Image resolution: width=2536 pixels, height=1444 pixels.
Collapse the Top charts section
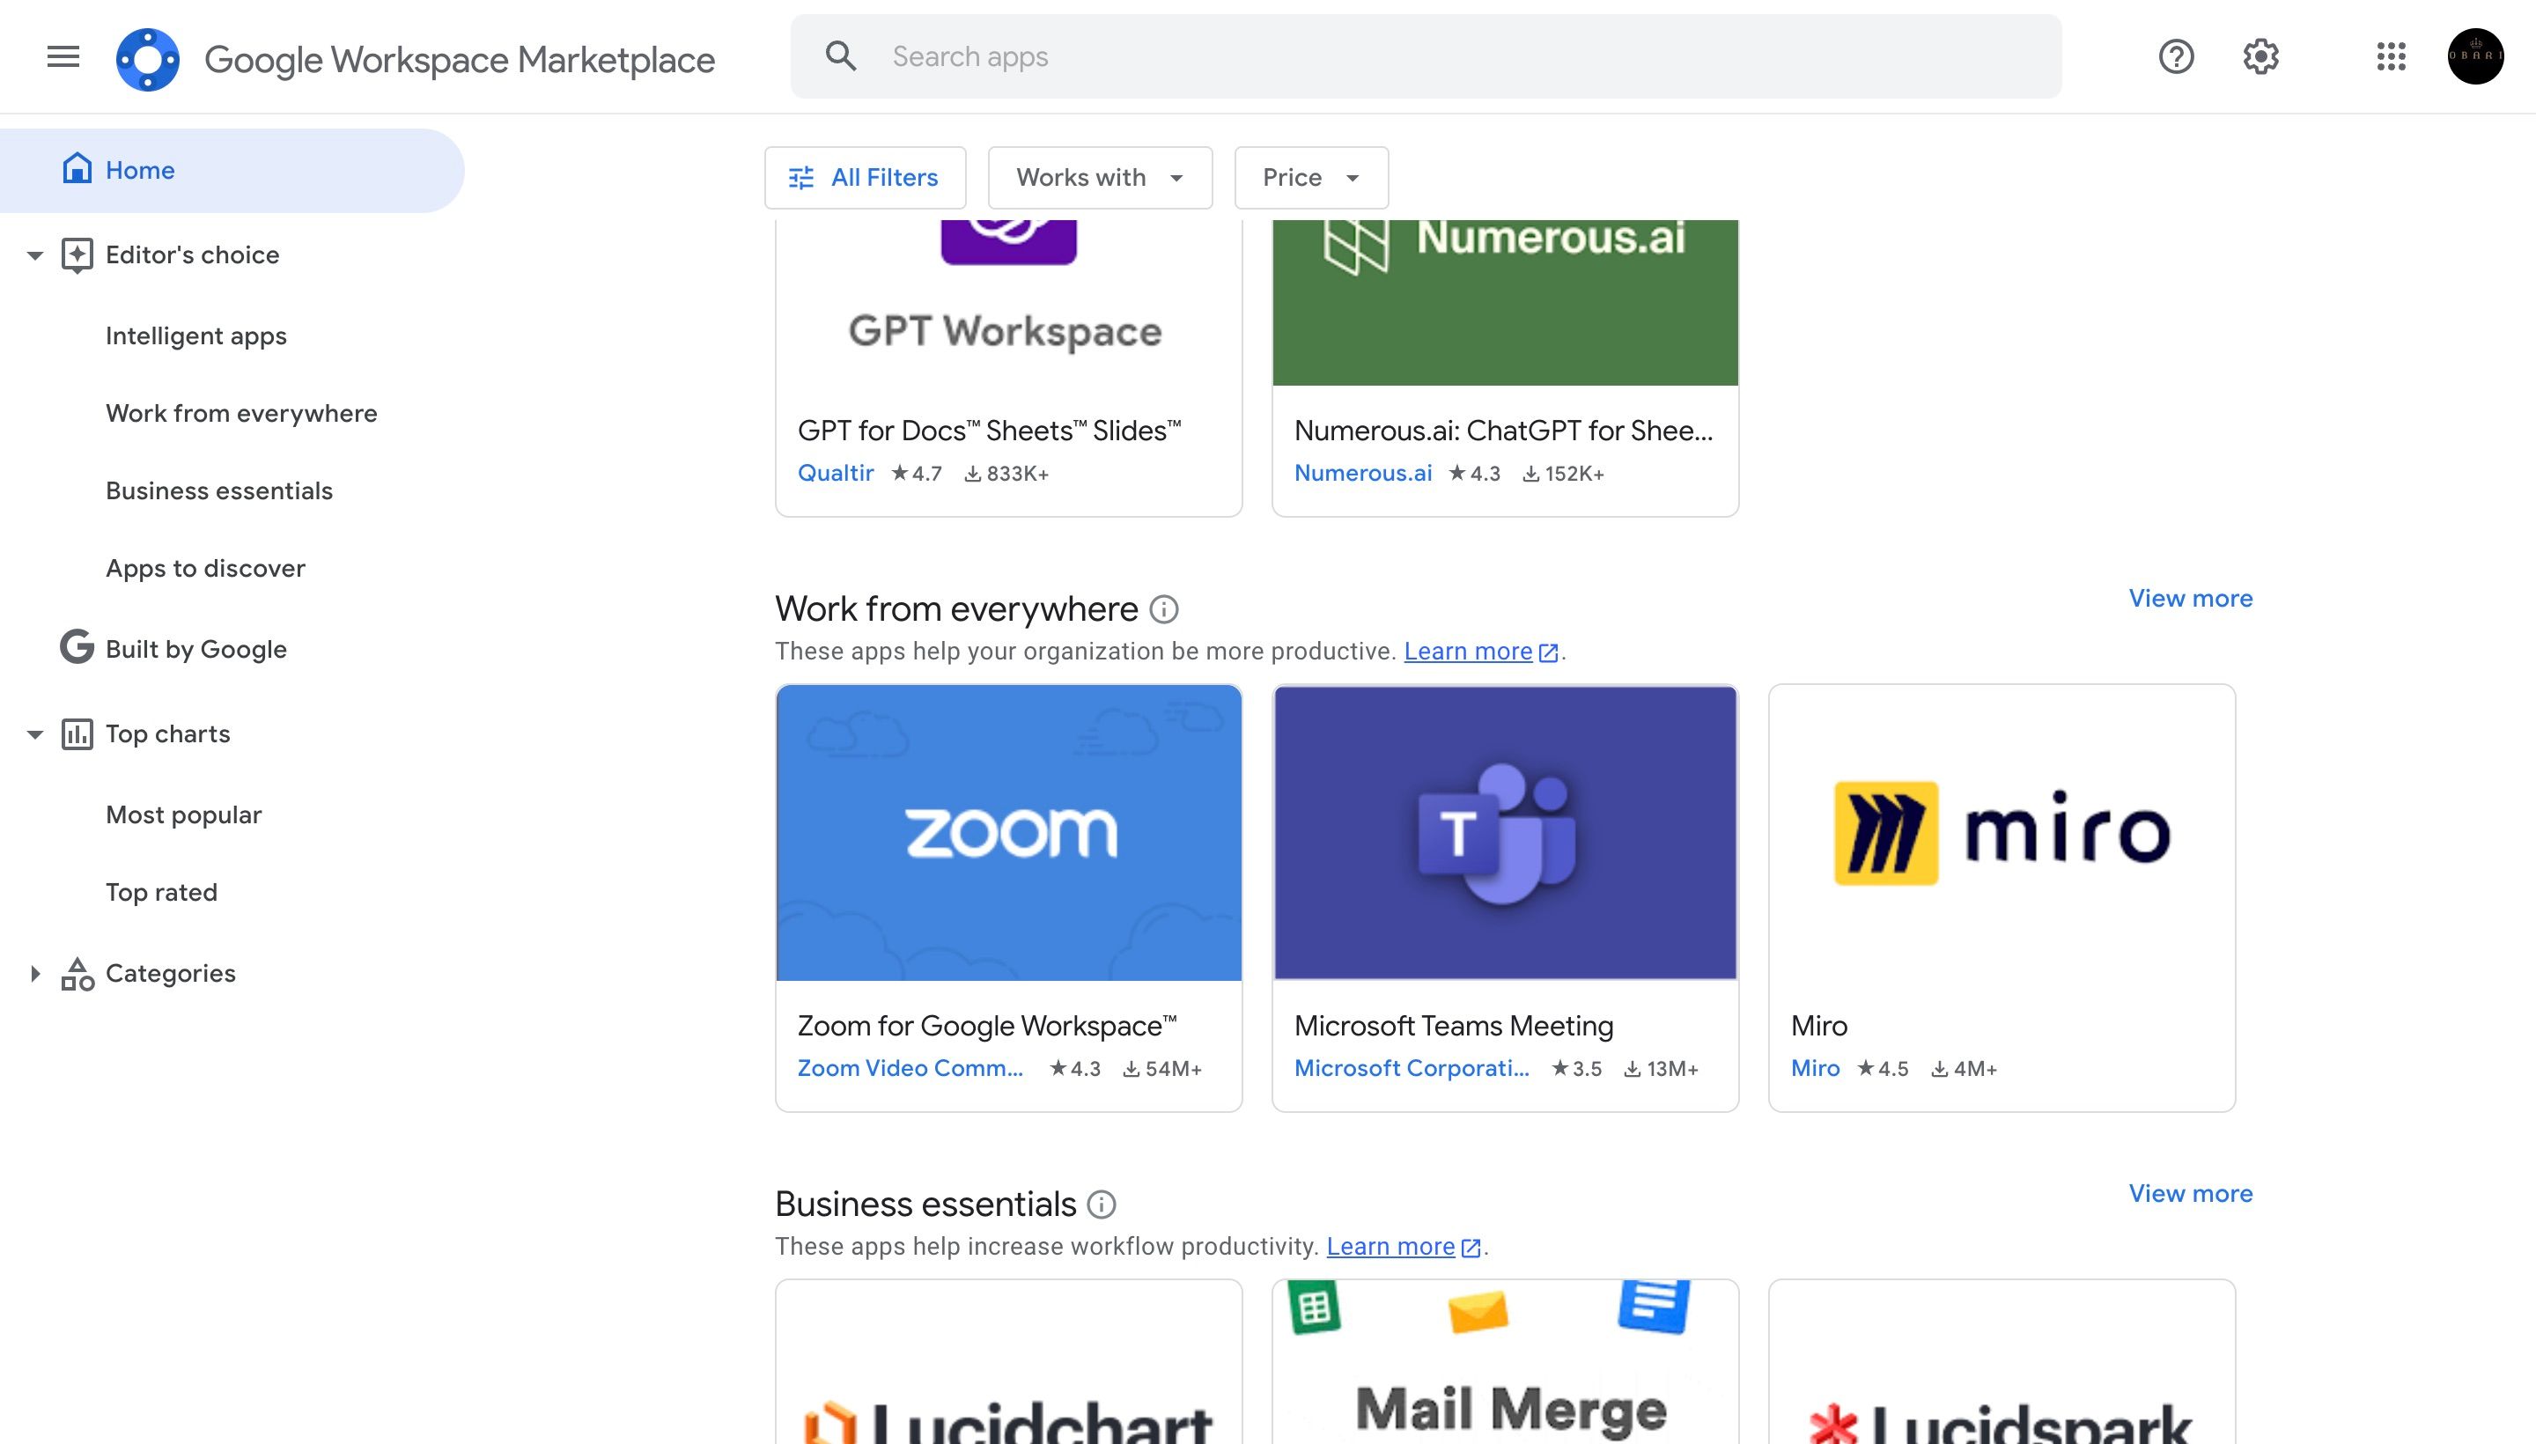click(34, 735)
